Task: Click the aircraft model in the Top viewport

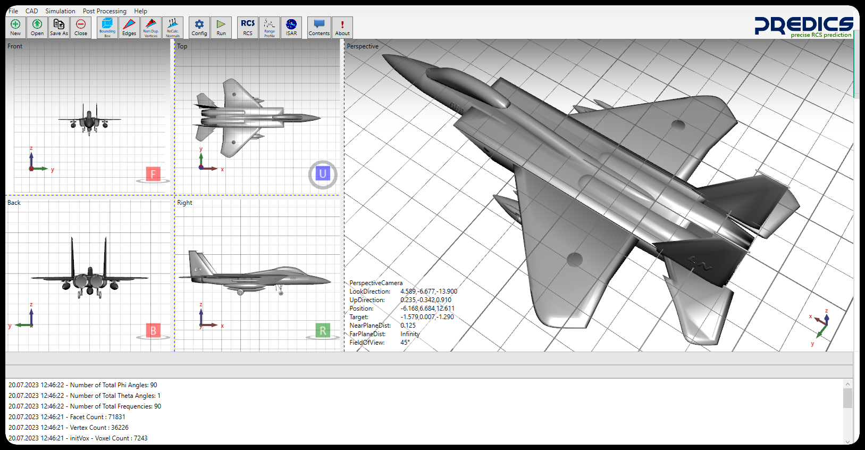Action: [257, 118]
